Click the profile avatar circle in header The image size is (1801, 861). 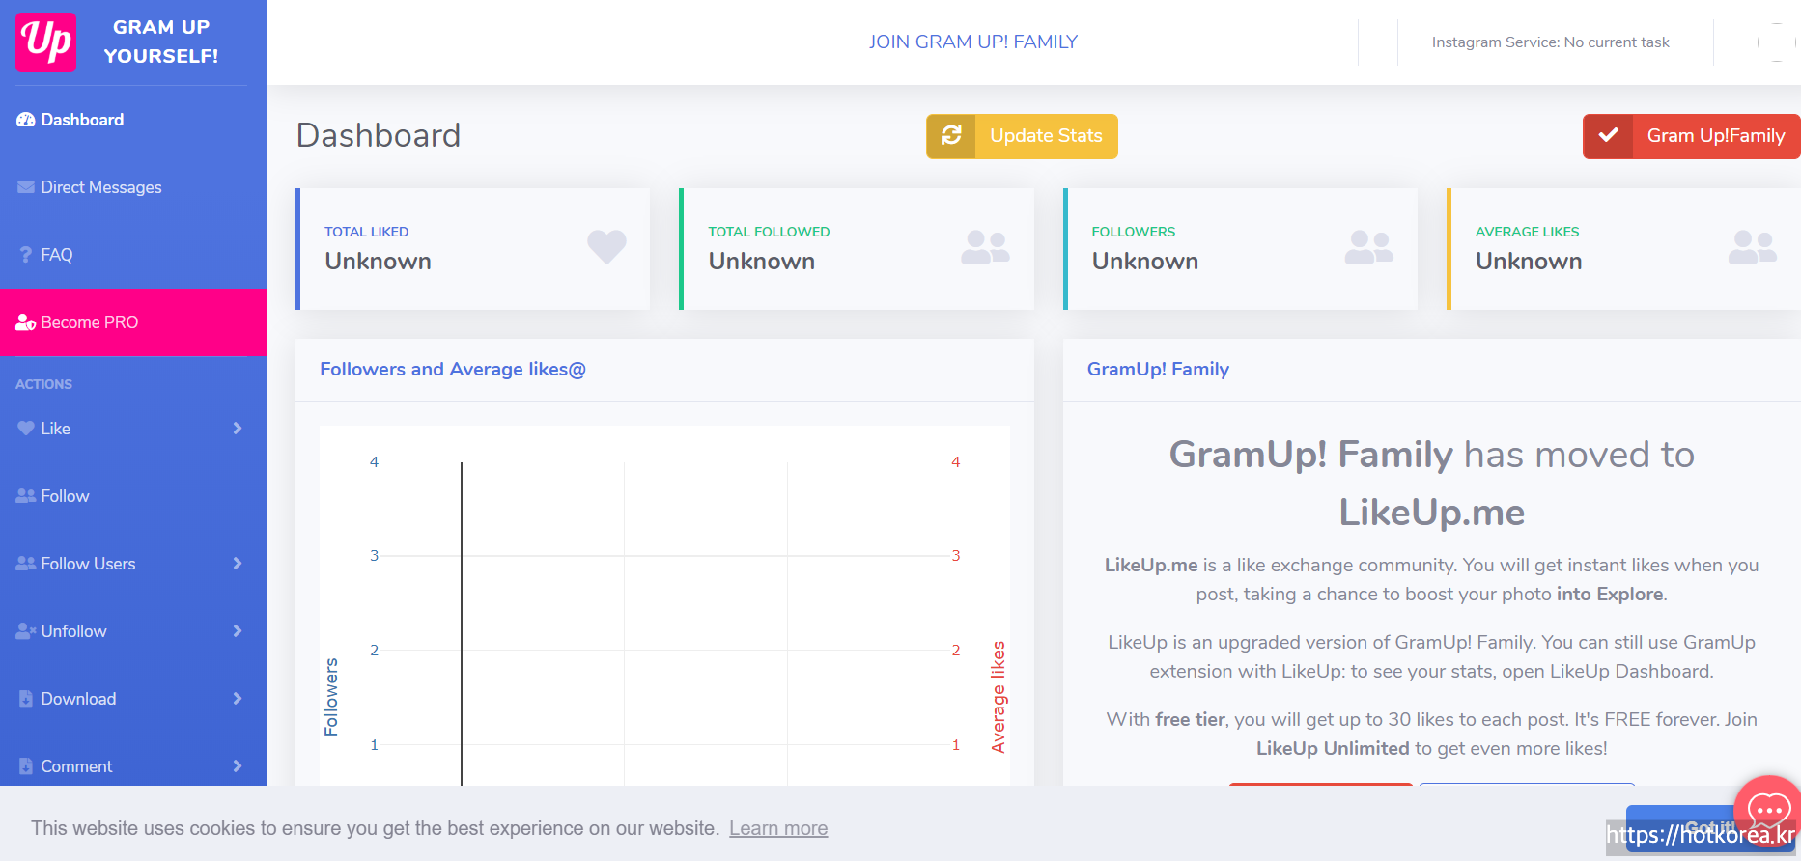point(1777,42)
